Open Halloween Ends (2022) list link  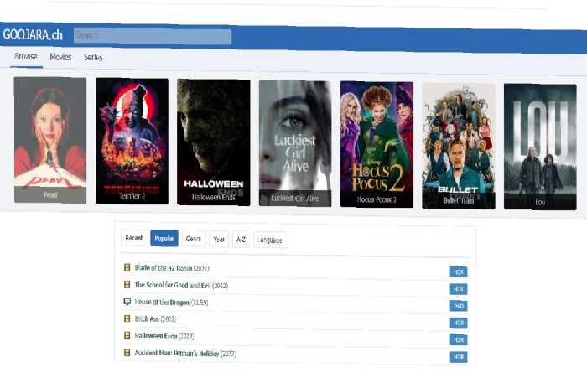coord(164,336)
